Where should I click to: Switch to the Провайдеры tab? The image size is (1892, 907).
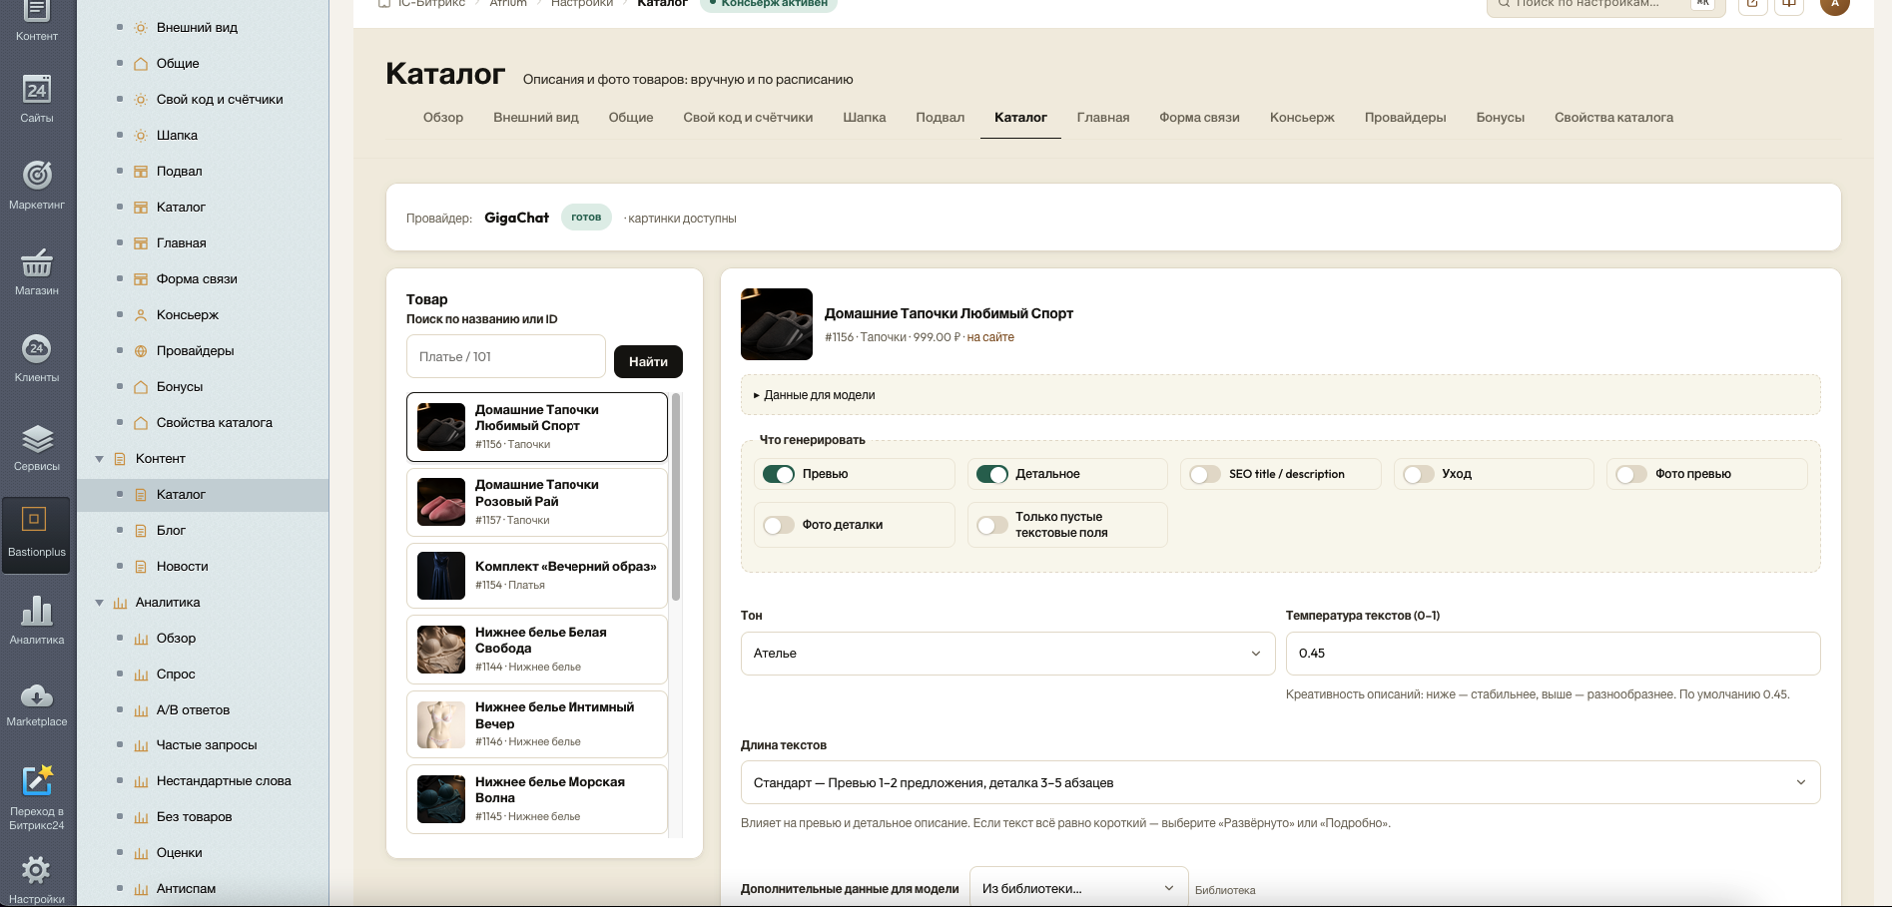tap(1405, 118)
